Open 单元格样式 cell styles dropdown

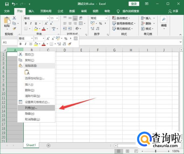tap(122, 29)
